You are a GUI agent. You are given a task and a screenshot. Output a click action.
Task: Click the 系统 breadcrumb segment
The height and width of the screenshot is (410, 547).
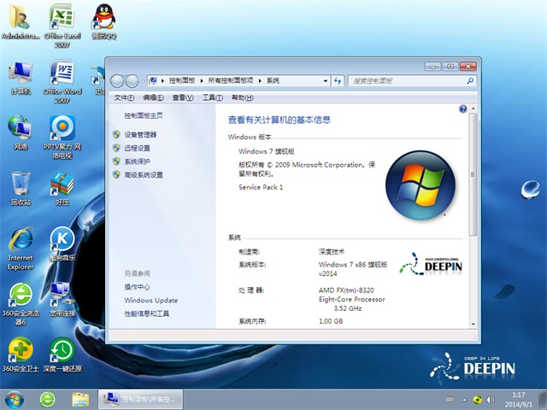click(273, 80)
